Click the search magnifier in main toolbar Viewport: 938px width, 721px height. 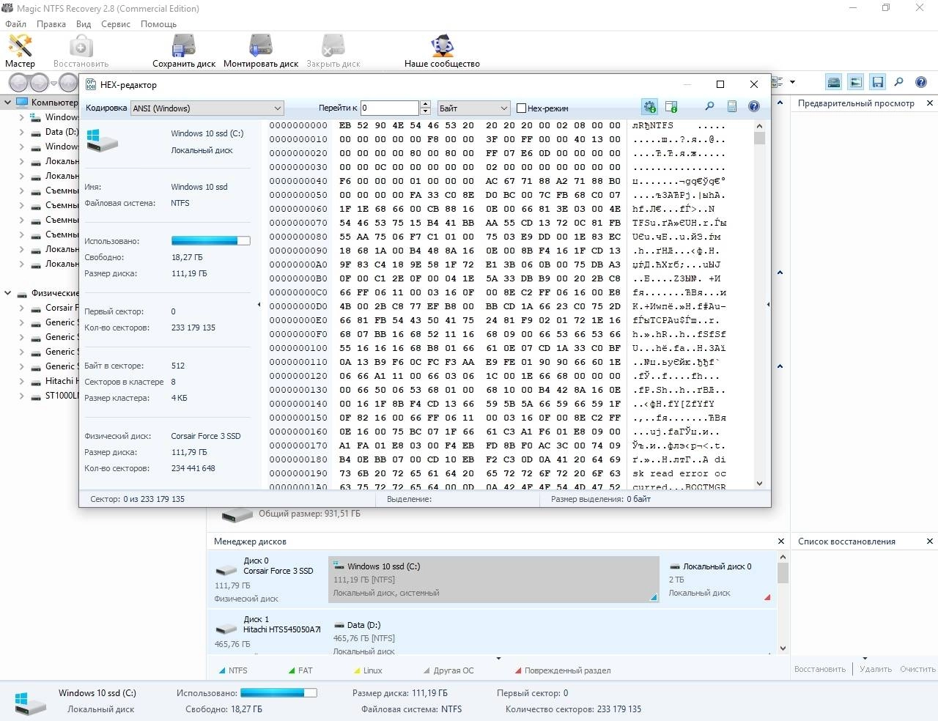[x=899, y=82]
